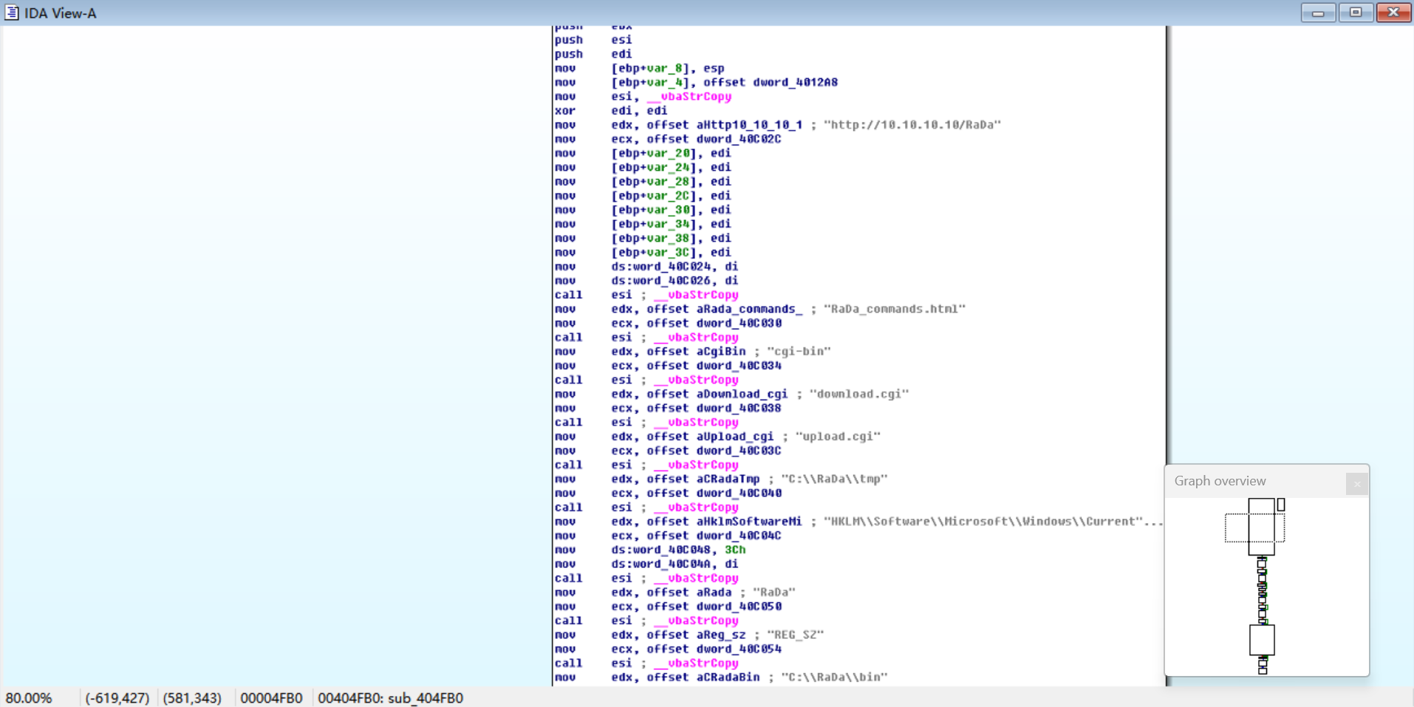Click the aCRadaBin offset name
The height and width of the screenshot is (707, 1414).
[728, 677]
